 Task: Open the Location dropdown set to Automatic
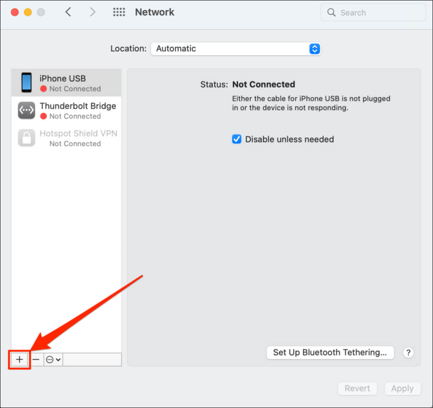(x=236, y=49)
